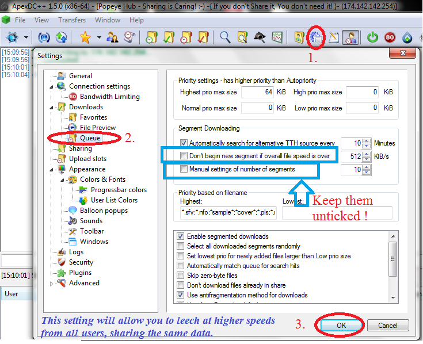The height and width of the screenshot is (344, 423).
Task: Expand the dropdown next to Favorite Hubs star
Action: click(99, 37)
